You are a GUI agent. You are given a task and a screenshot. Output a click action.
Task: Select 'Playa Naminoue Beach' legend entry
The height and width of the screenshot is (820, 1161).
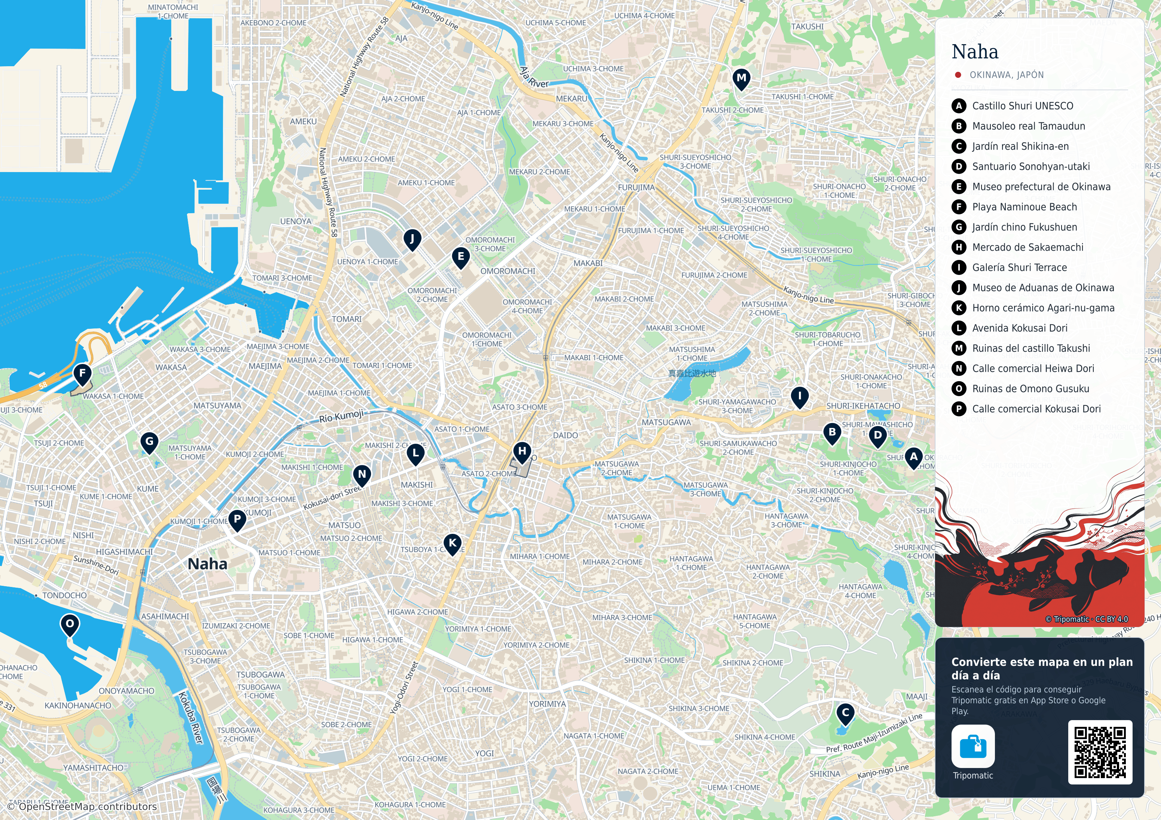(x=1014, y=207)
